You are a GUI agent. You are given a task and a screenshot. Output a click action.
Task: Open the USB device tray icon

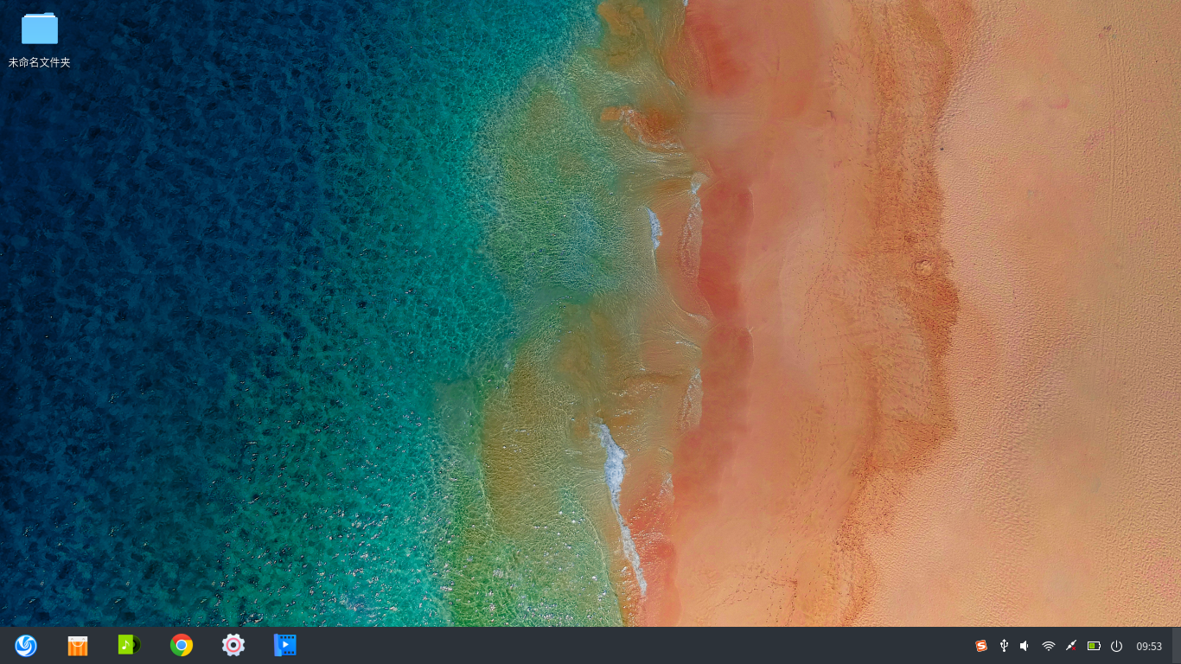click(1004, 646)
